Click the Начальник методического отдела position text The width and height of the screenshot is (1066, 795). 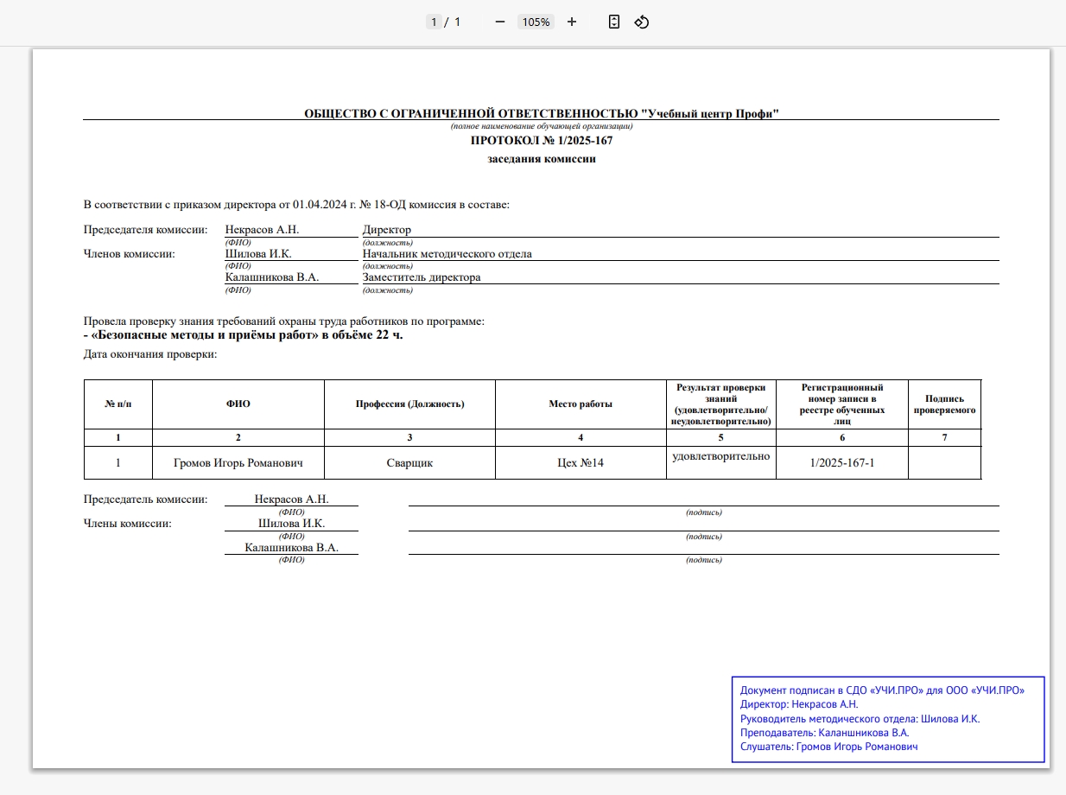click(x=447, y=254)
